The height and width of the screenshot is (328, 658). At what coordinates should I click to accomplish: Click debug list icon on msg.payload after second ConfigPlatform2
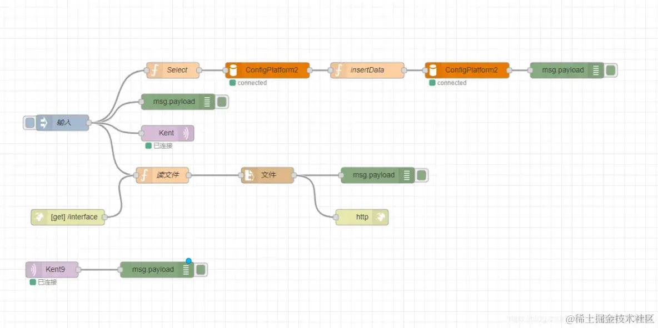[x=596, y=70]
